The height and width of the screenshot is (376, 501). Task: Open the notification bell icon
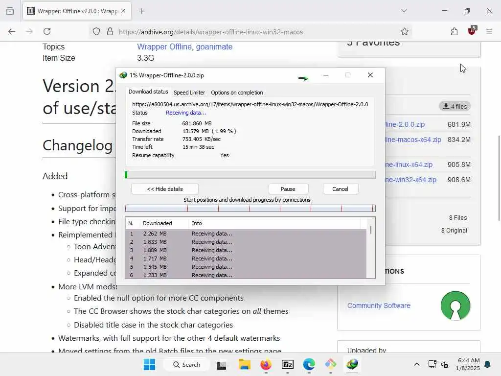tap(488, 364)
